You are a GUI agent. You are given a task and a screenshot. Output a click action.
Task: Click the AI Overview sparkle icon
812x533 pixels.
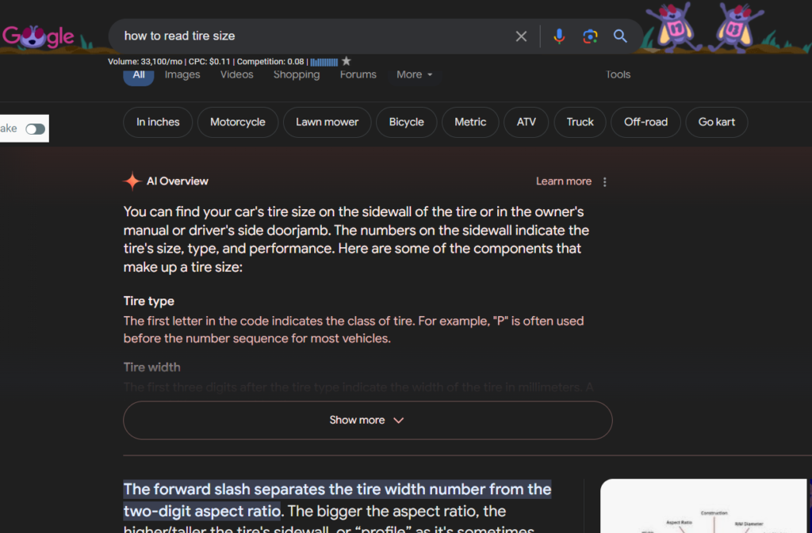132,181
